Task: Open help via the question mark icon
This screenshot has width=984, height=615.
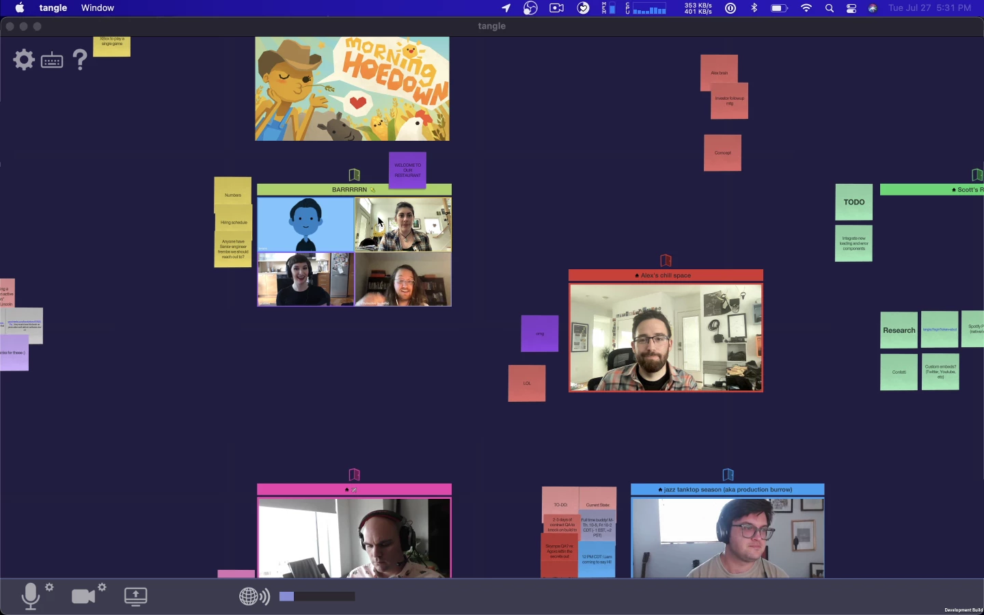Action: (80, 60)
